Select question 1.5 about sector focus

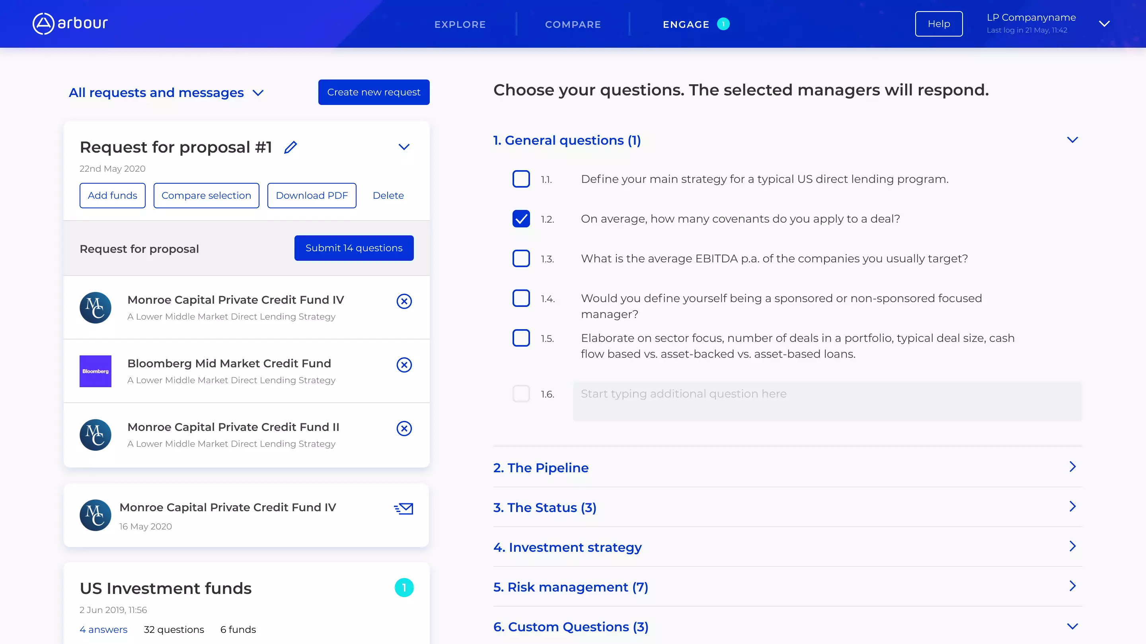(520, 338)
